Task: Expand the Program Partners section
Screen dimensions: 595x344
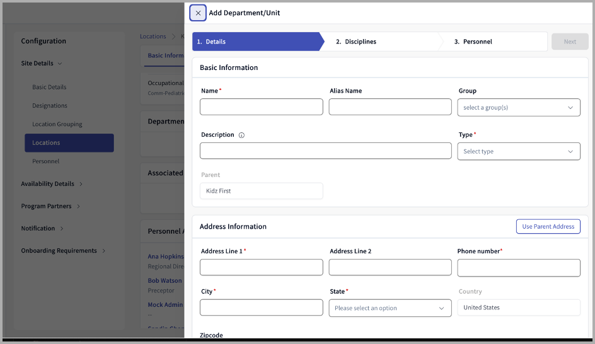Action: (x=50, y=206)
